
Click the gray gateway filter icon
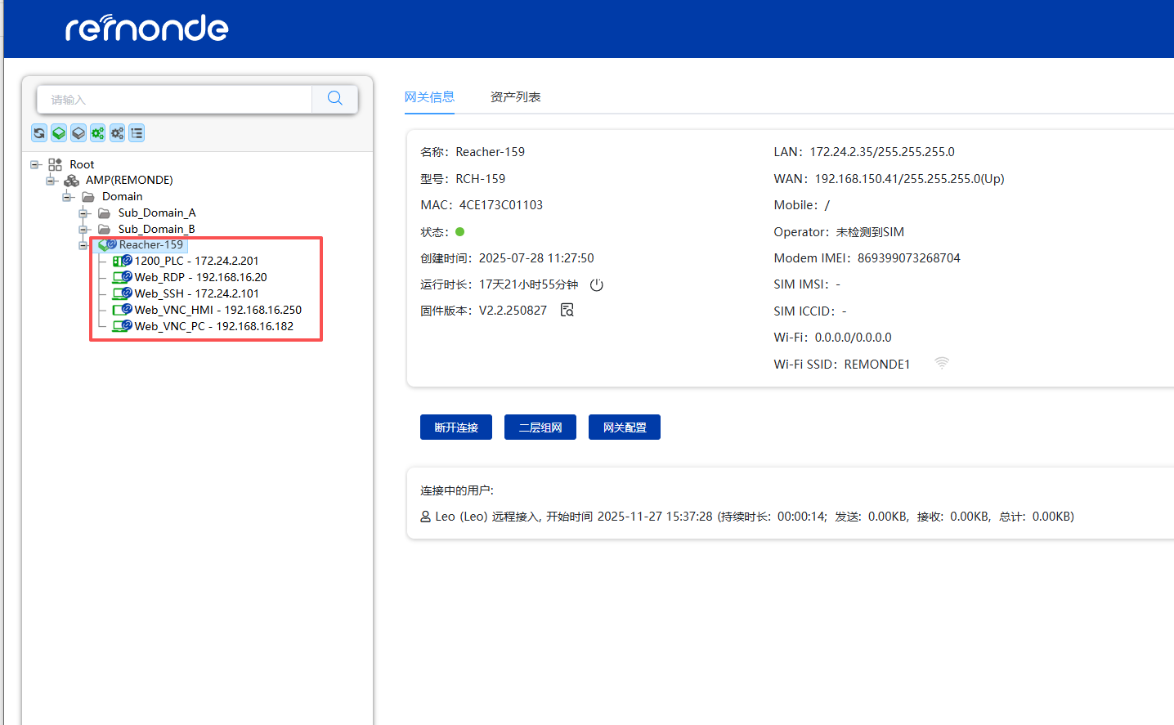click(x=78, y=133)
